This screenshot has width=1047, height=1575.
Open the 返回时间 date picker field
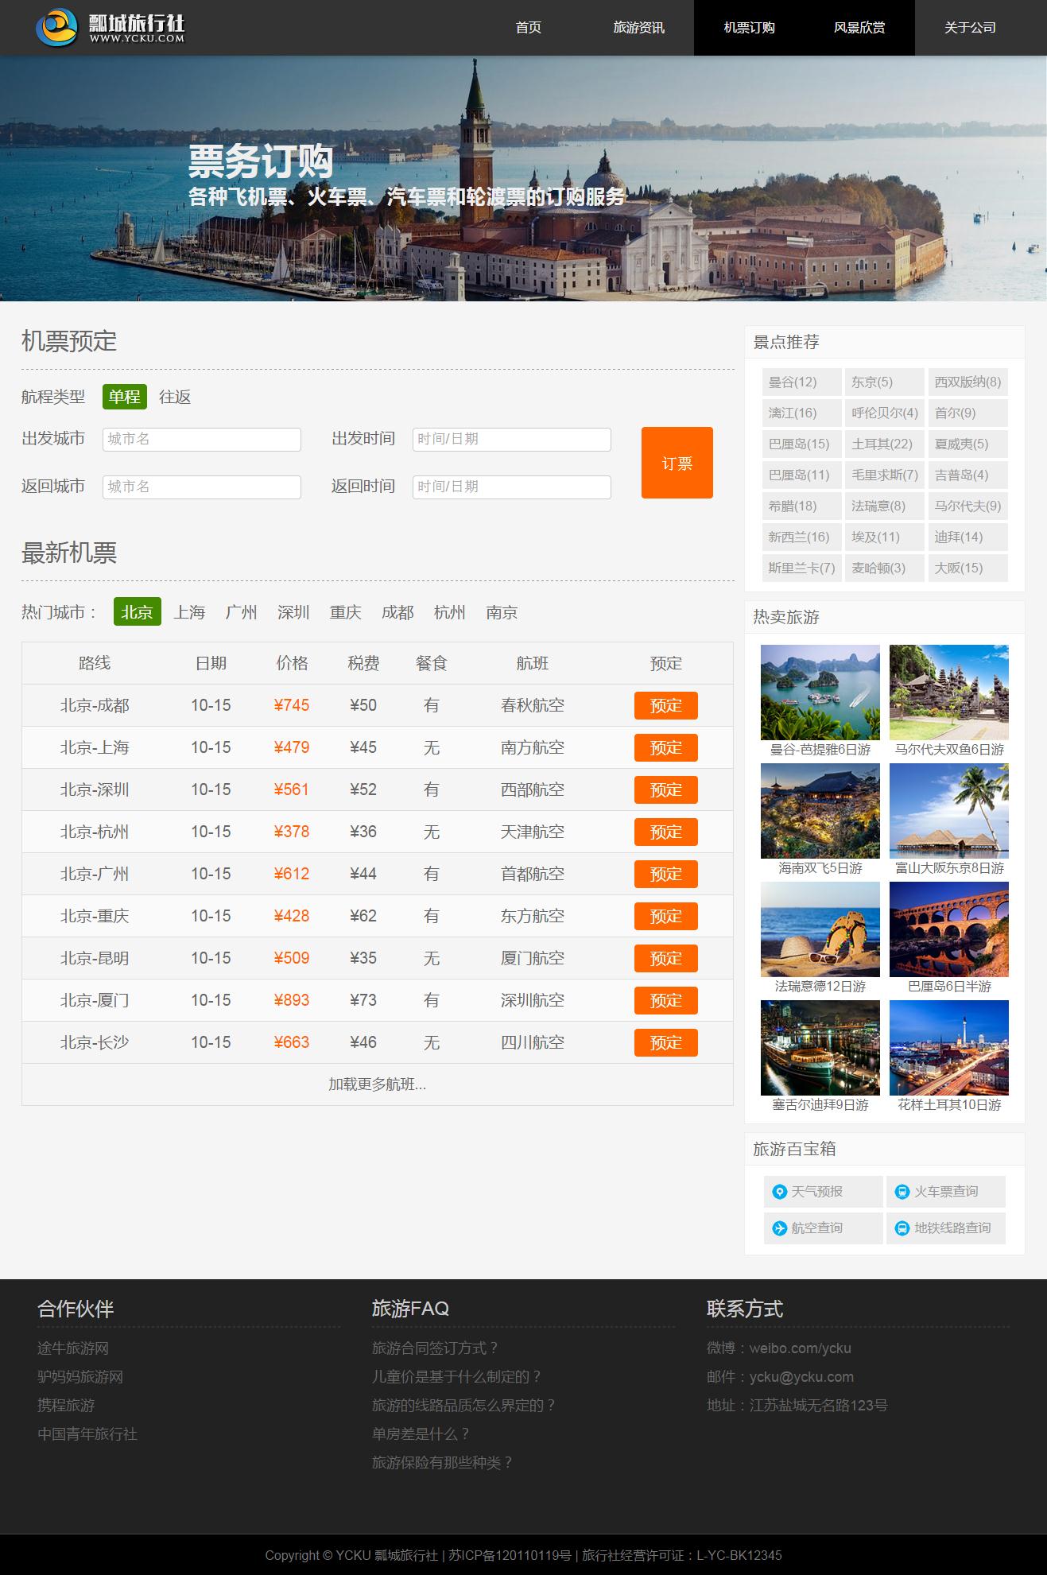click(511, 487)
